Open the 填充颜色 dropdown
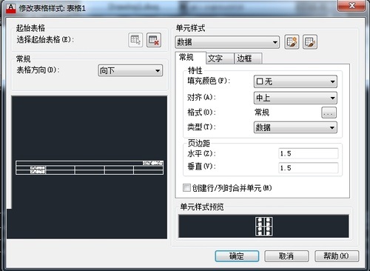The width and height of the screenshot is (370, 271). click(295, 81)
